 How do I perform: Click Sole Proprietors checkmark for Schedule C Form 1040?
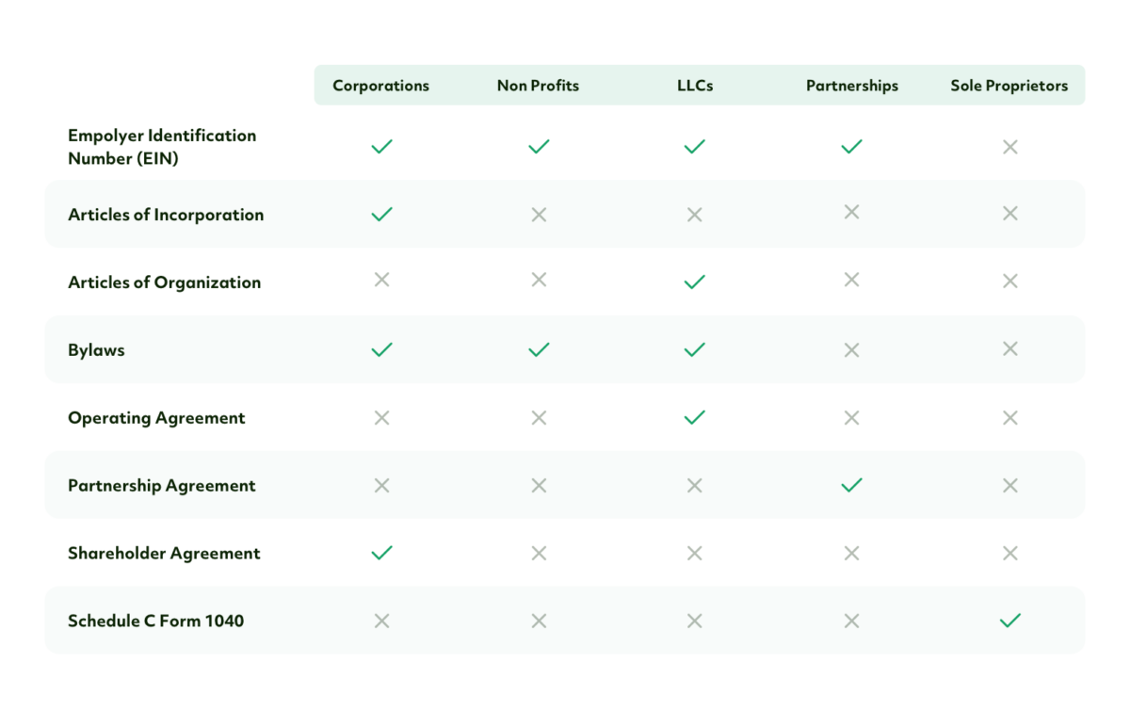pos(1010,621)
